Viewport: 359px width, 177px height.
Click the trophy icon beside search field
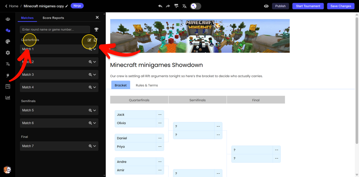pyautogui.click(x=96, y=29)
